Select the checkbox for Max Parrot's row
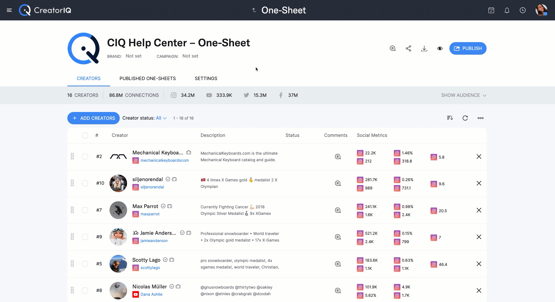This screenshot has width=555, height=302. pos(85,210)
